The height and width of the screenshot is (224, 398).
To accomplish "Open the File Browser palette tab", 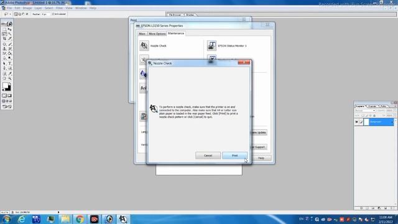I will pyautogui.click(x=175, y=15).
